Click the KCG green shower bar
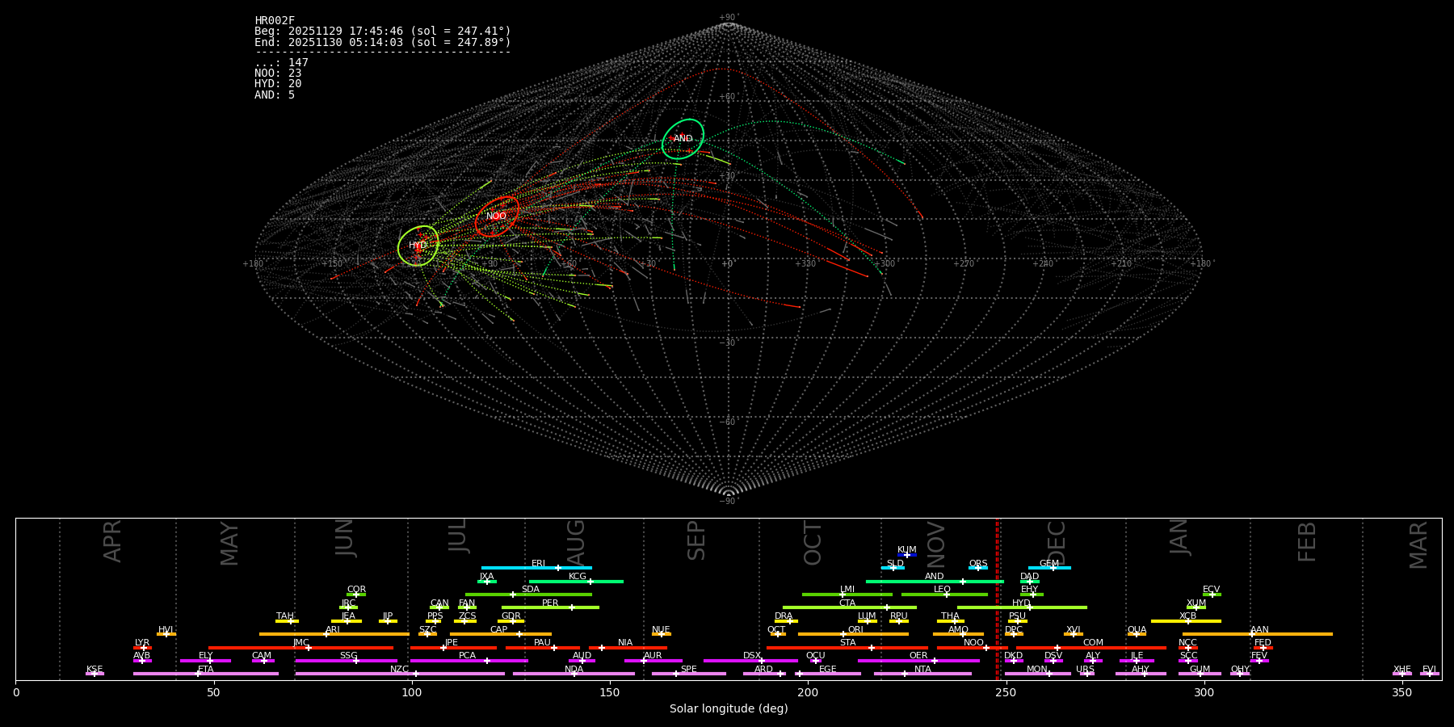This screenshot has width=1454, height=727. pyautogui.click(x=576, y=581)
